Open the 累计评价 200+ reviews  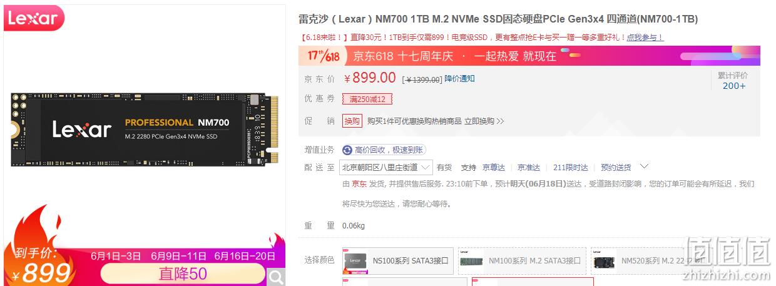(x=733, y=80)
